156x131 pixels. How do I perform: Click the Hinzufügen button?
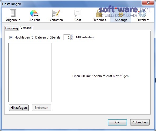pyautogui.click(x=19, y=108)
